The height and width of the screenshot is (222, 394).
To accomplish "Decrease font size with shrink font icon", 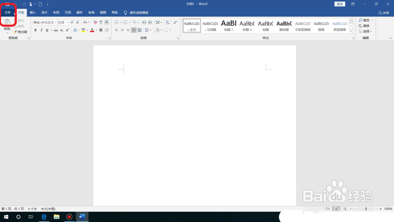I will coord(78,22).
